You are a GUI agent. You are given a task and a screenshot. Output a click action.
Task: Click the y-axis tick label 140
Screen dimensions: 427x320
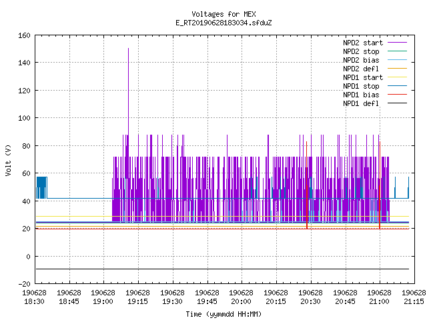[24, 63]
